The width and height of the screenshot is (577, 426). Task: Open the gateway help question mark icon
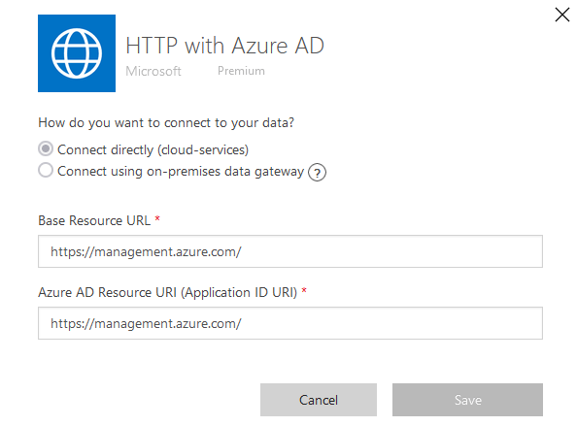[317, 173]
